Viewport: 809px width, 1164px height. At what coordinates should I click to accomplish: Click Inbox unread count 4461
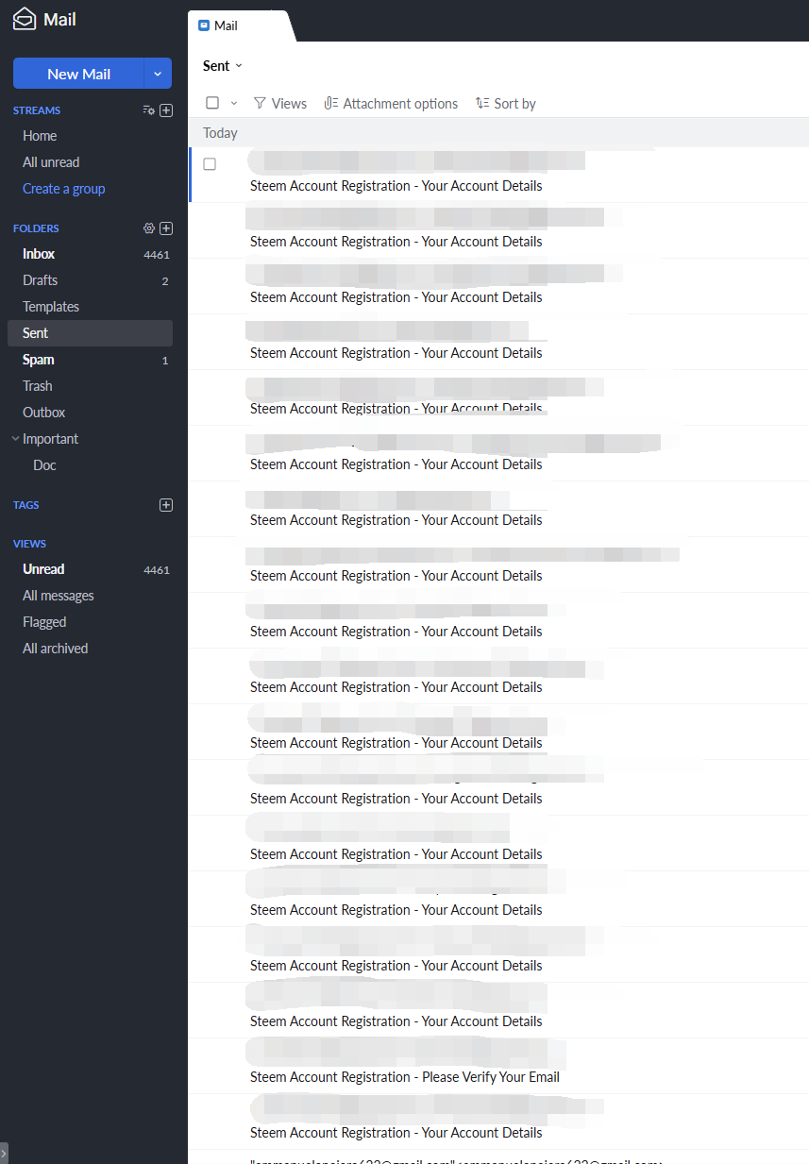(x=157, y=255)
